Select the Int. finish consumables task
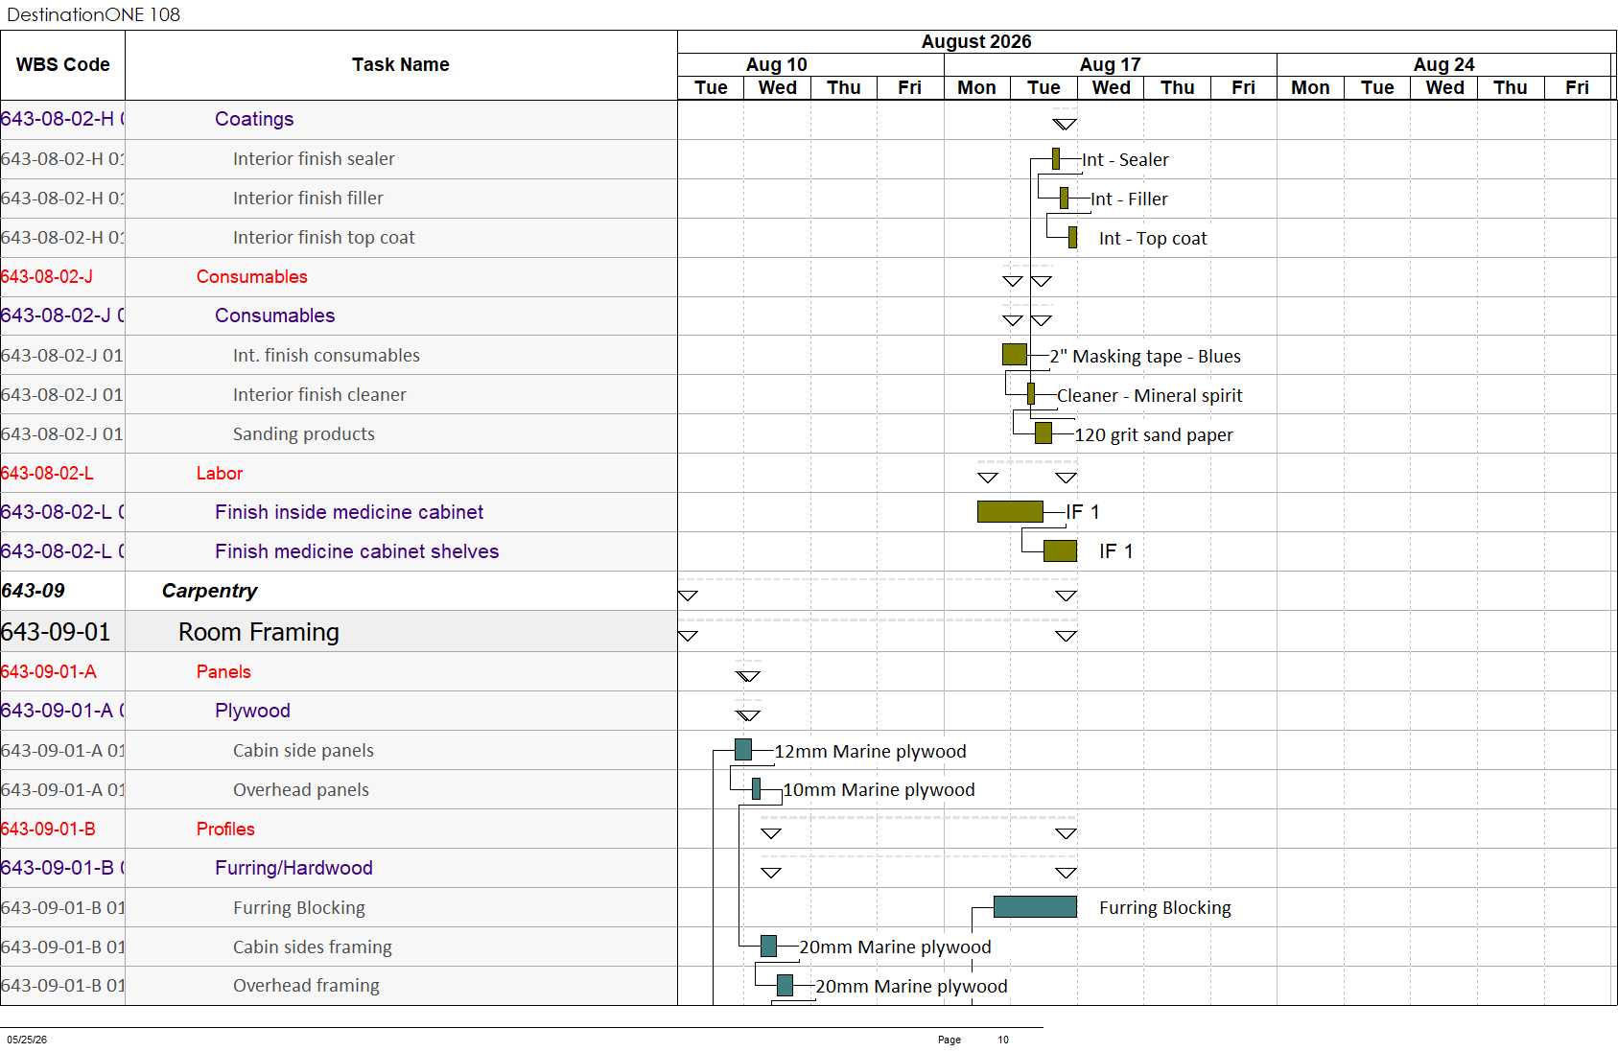The width and height of the screenshot is (1618, 1052). pos(326,356)
